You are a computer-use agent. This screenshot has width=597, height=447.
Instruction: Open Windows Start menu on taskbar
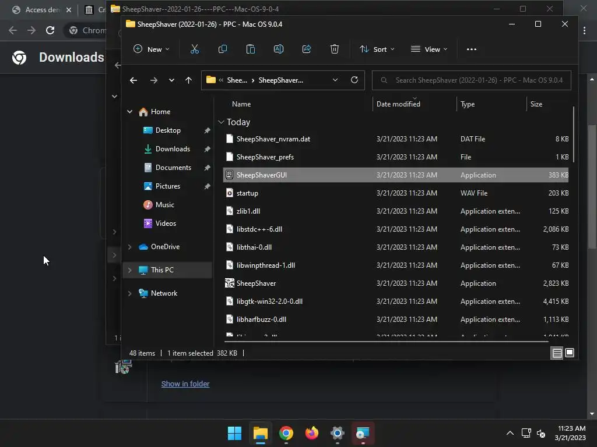(x=234, y=433)
